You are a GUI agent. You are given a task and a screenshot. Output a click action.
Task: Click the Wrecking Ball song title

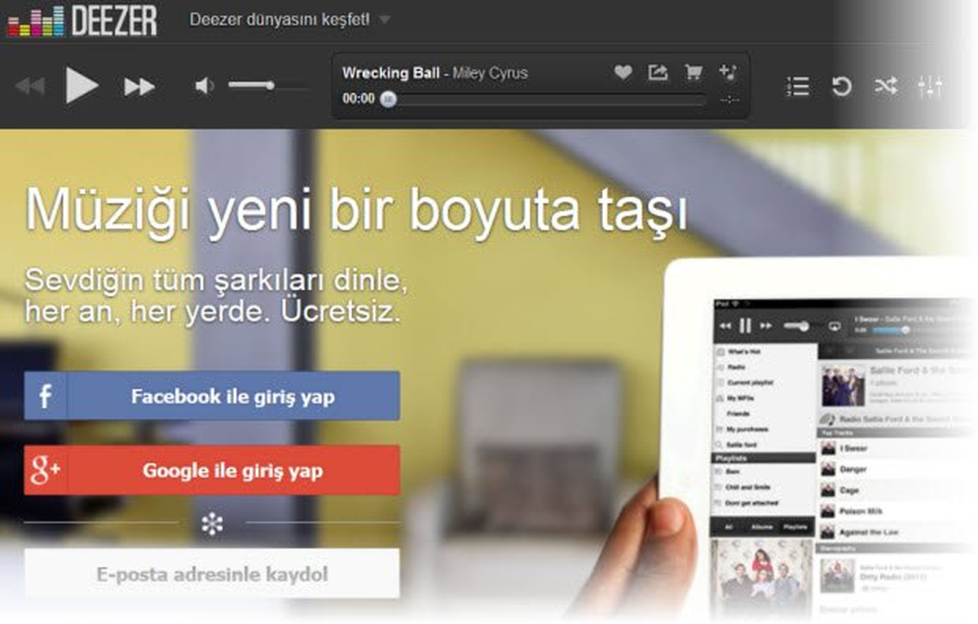pyautogui.click(x=391, y=73)
